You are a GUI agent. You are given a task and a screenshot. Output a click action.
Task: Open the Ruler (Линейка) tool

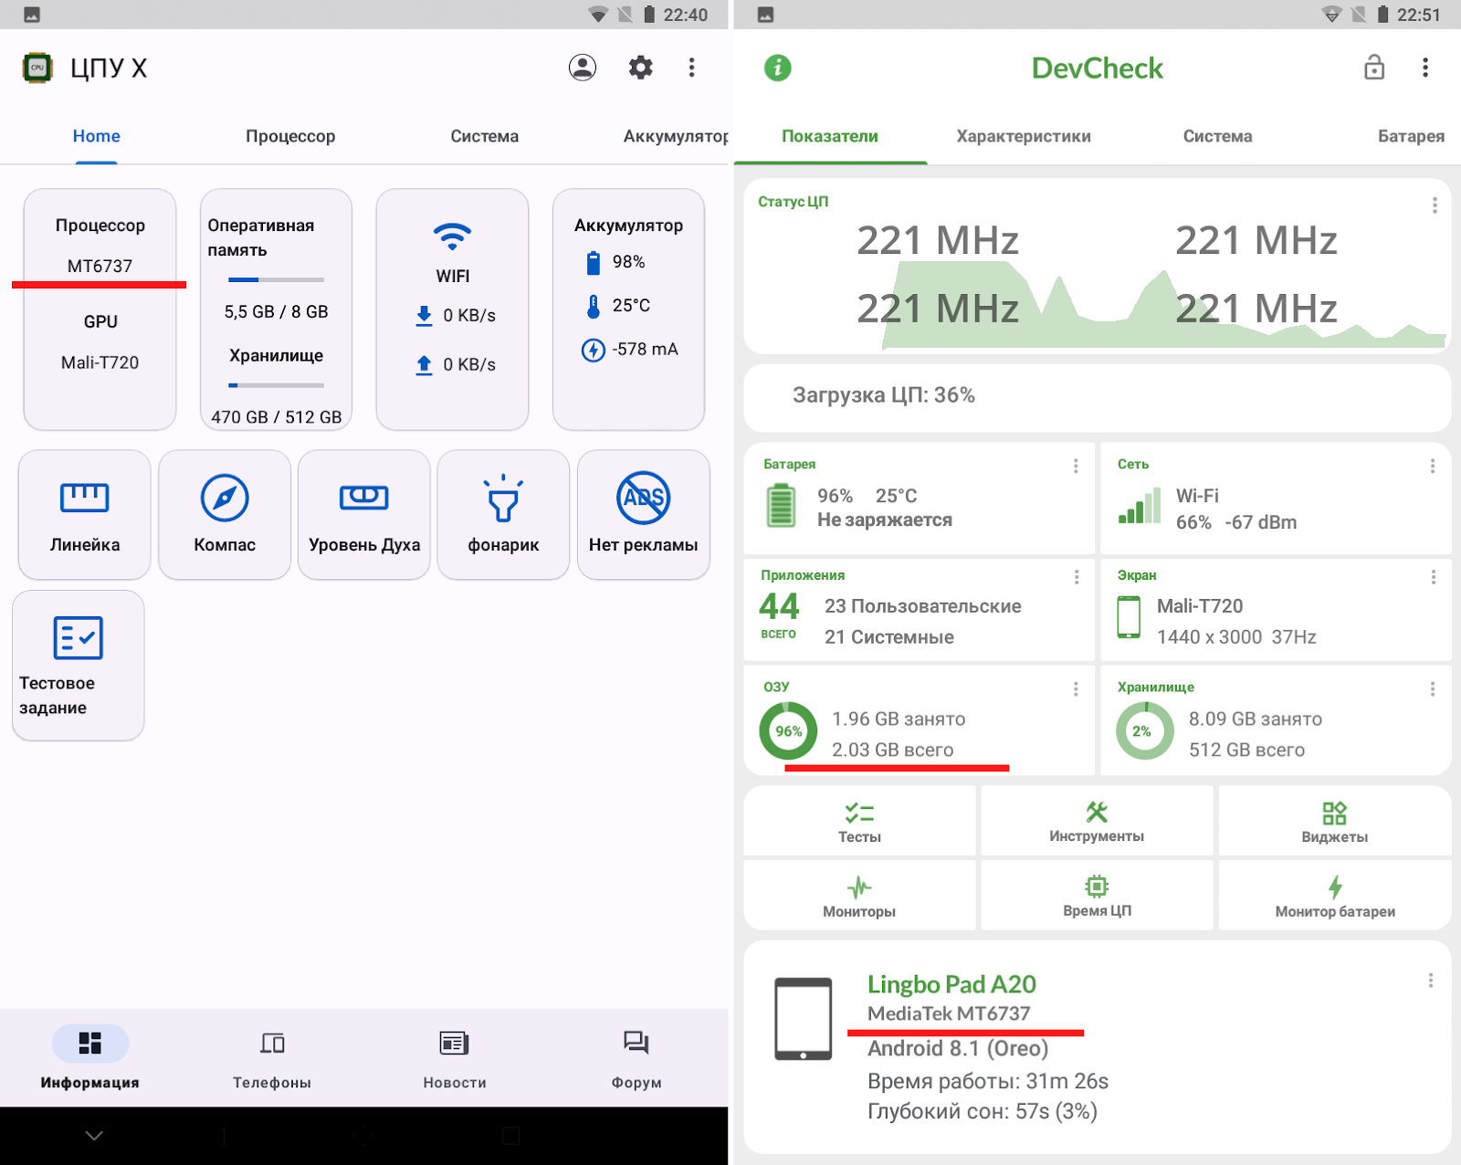84,514
